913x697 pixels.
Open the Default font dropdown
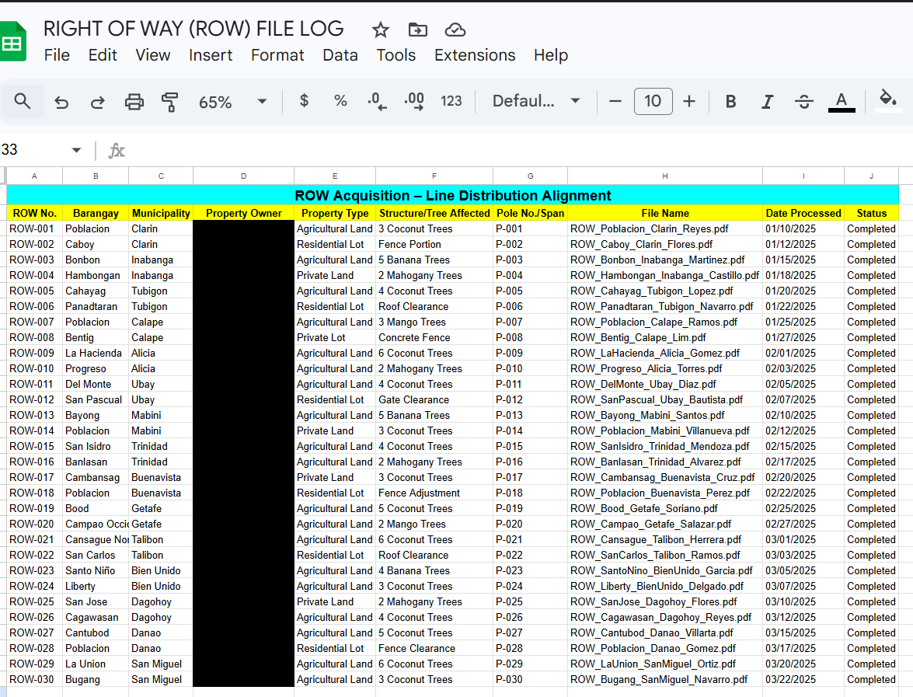536,101
